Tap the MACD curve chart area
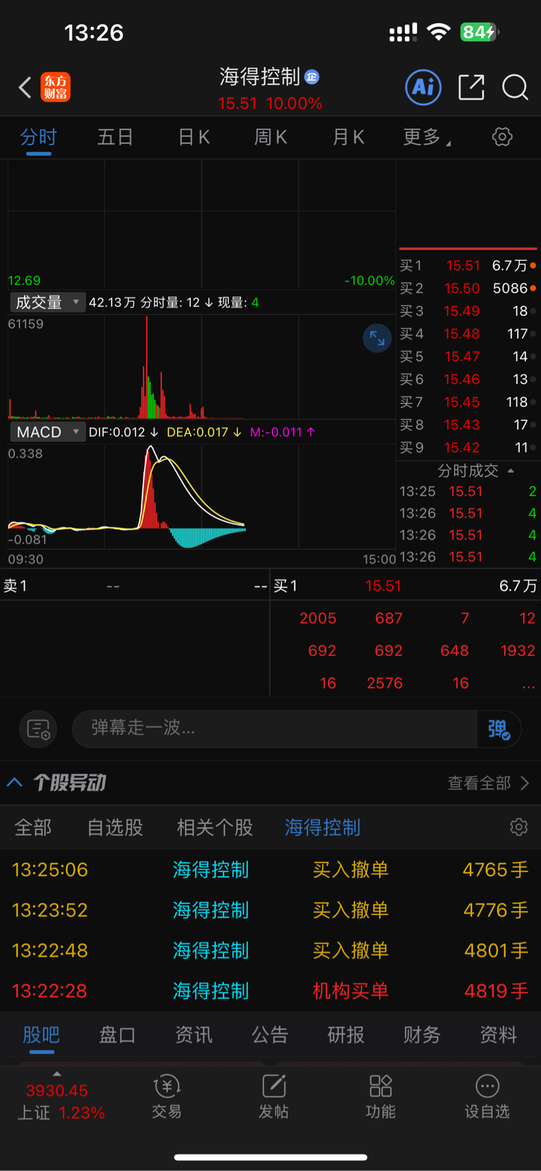Screen dimensions: 541x1171 [201, 496]
